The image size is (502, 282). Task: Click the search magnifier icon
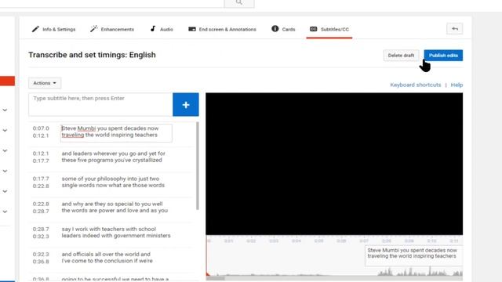coord(239,2)
